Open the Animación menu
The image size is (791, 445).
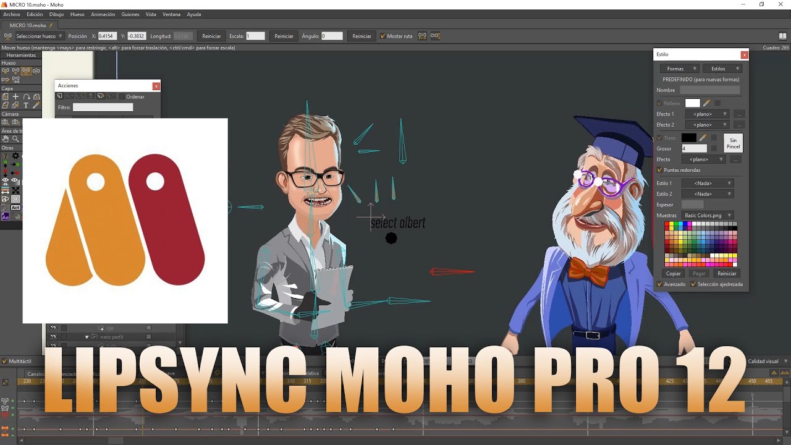[103, 14]
